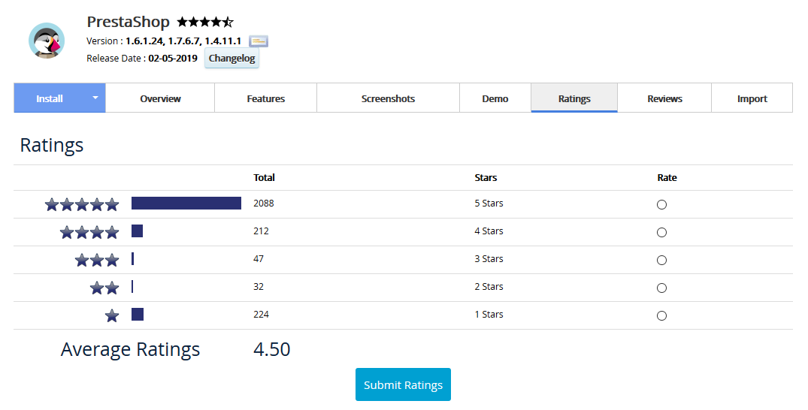
Task: Click the 3-star rating bar
Action: tap(133, 258)
